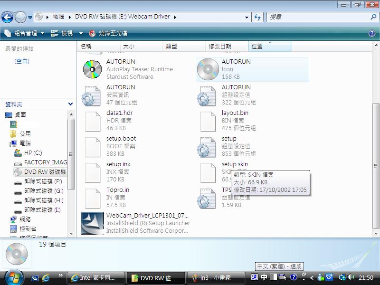This screenshot has height=285, width=380.
Task: Click the 21:50 taskbar clock
Action: point(366,277)
